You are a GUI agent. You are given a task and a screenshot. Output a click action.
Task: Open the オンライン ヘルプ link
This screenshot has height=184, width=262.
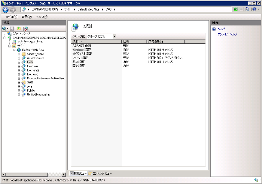(227, 34)
